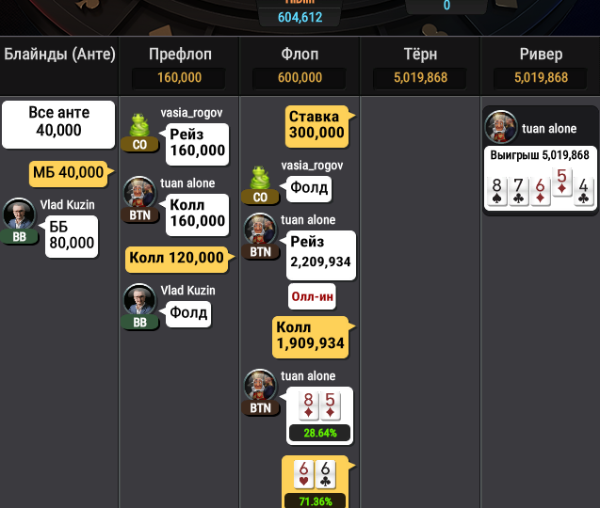The height and width of the screenshot is (508, 600).
Task: Open the Ривер street column
Action: (541, 55)
